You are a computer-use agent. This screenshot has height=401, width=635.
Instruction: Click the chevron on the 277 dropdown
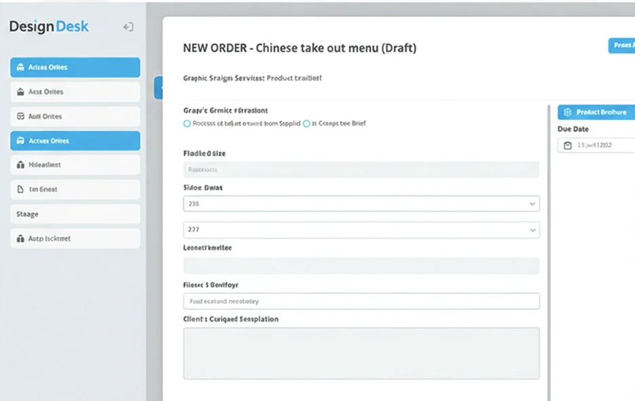[532, 230]
